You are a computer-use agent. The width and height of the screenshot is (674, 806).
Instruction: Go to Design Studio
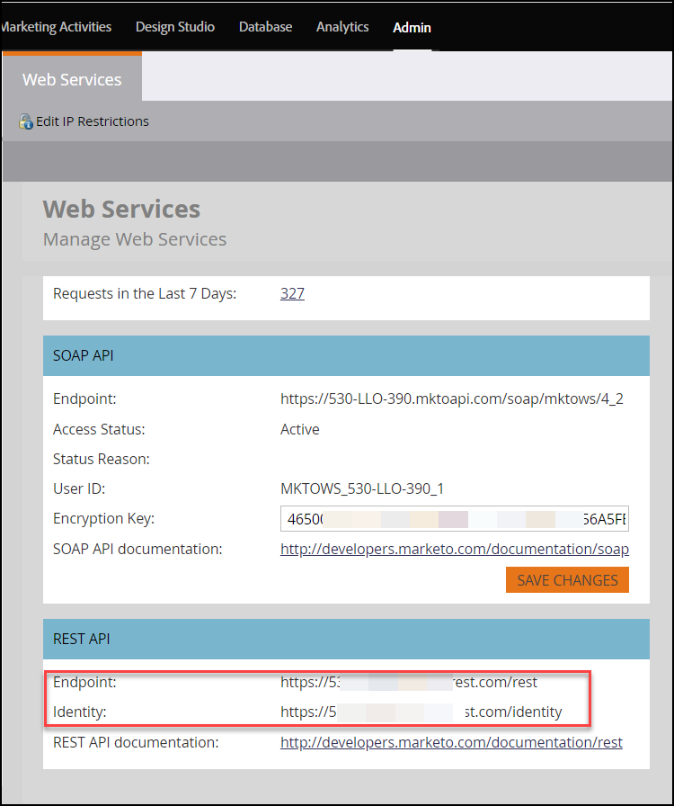tap(175, 27)
